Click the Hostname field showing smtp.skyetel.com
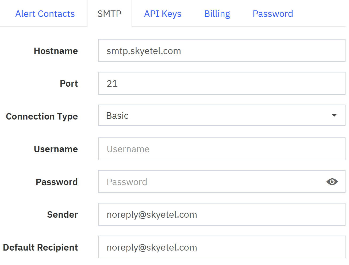Viewport: 349px width, 265px height. (x=222, y=51)
